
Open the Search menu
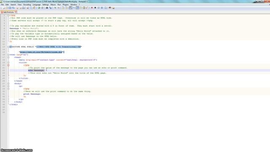(x=13, y=5)
